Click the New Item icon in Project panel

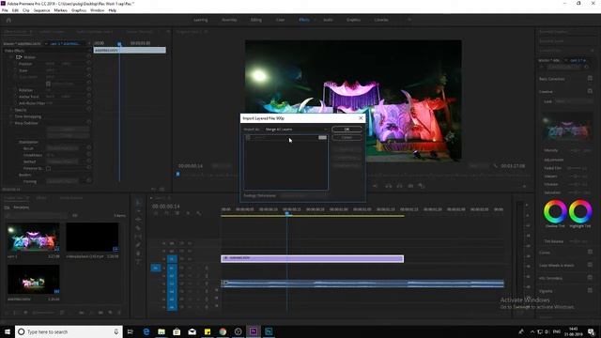[111, 313]
